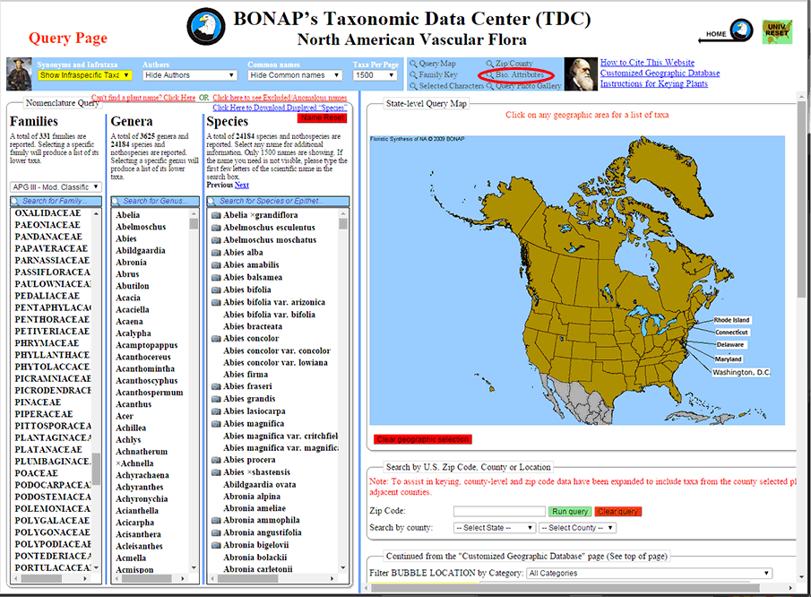This screenshot has width=811, height=597.
Task: Open Customized Geographic Database link
Action: click(x=660, y=73)
